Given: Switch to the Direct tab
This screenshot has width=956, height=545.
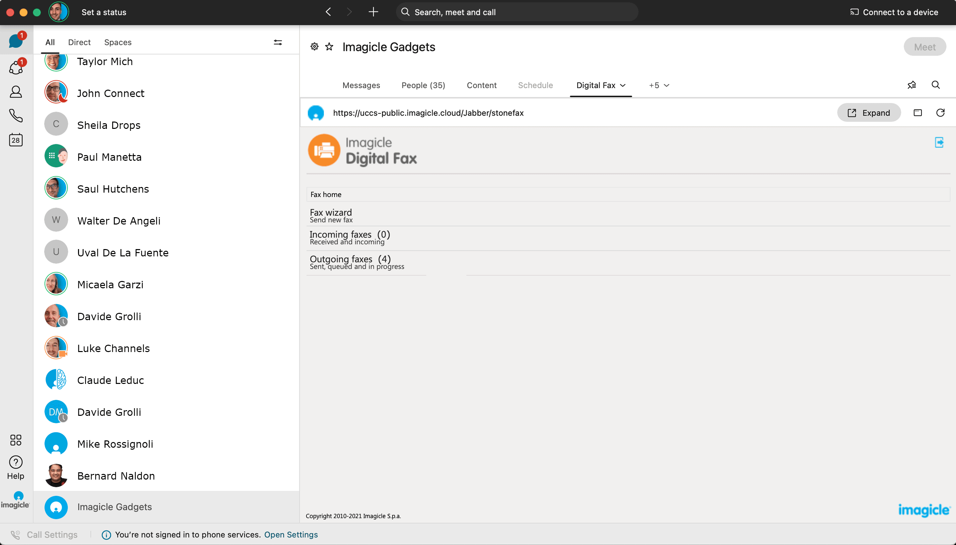Looking at the screenshot, I should 79,42.
